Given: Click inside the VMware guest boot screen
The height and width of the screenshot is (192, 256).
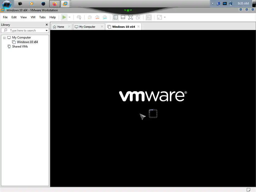Looking at the screenshot, I should [153, 108].
